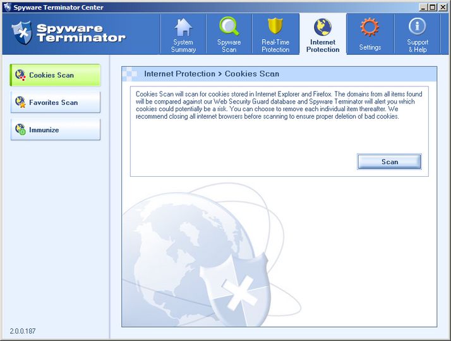
Task: Close the Spyware Terminator Center window
Action: 443,7
